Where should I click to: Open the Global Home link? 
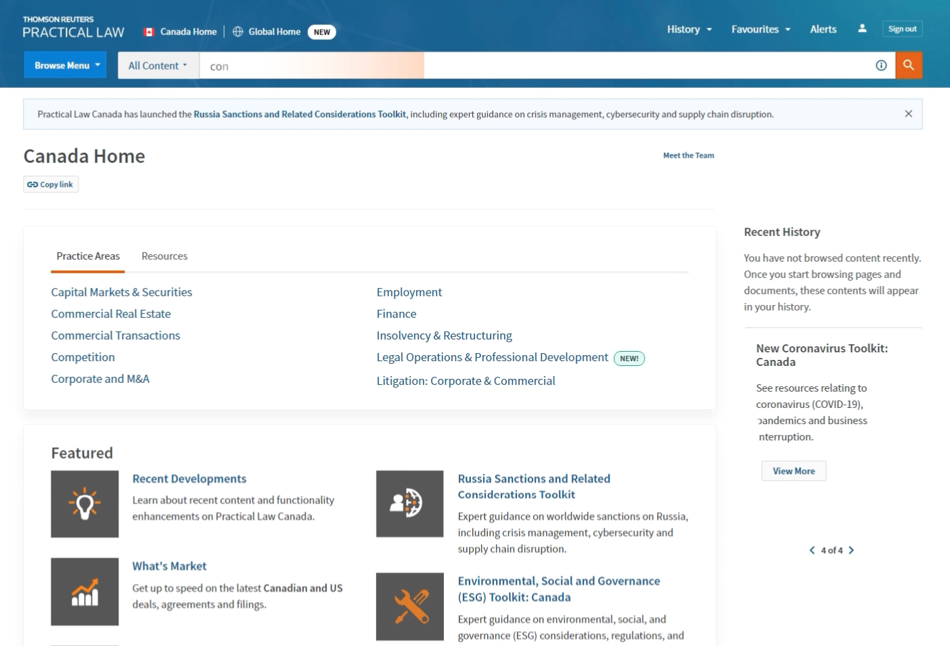pyautogui.click(x=274, y=32)
